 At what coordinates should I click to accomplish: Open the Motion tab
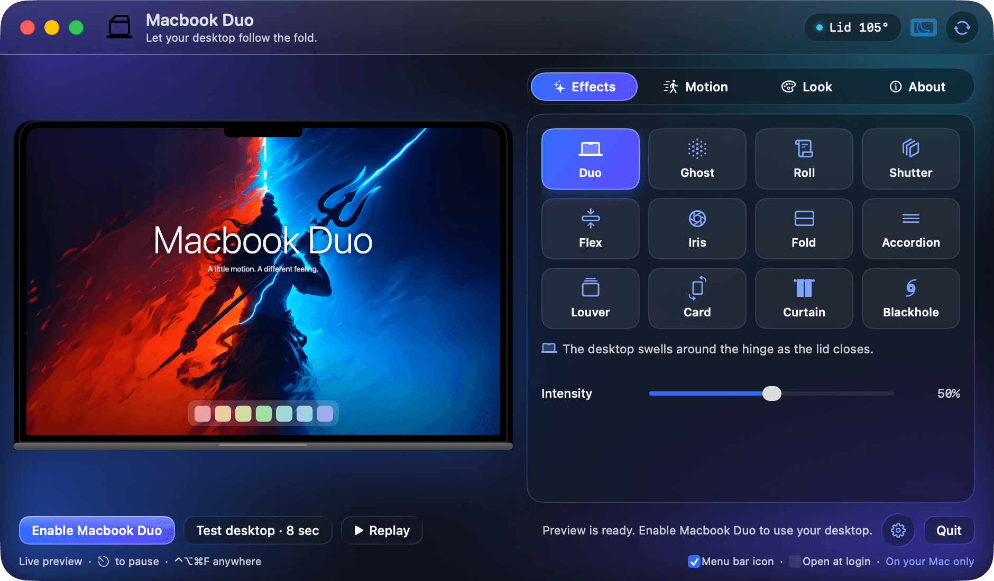[696, 87]
